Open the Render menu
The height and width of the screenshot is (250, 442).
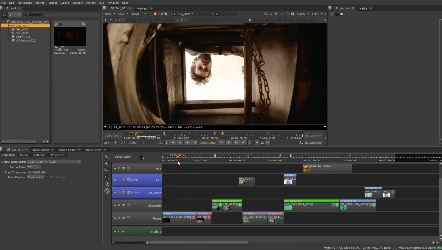coord(52,3)
